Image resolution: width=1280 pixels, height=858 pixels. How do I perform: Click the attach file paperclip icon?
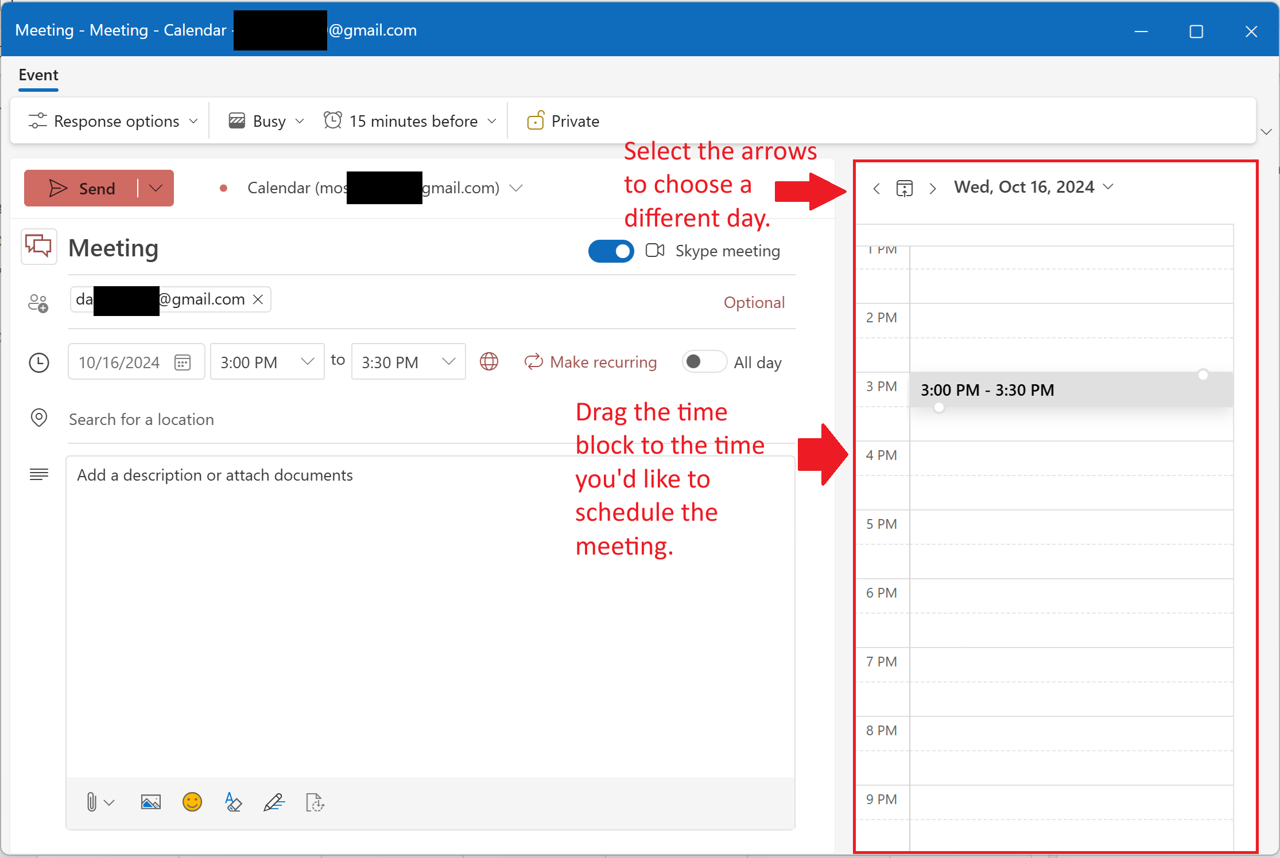(x=92, y=802)
